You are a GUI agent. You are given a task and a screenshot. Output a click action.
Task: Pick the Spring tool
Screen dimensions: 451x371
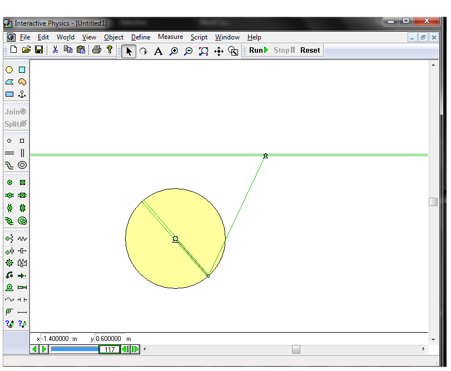coord(21,238)
